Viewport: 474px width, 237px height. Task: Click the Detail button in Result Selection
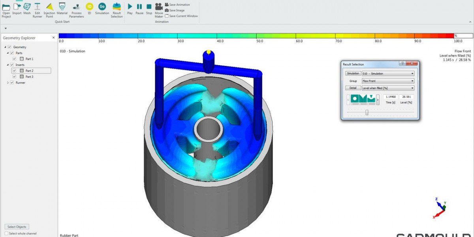point(353,88)
